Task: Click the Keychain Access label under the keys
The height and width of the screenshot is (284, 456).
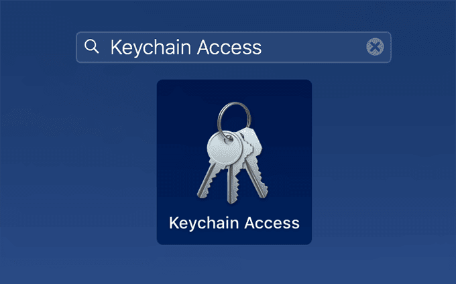Action: [234, 222]
